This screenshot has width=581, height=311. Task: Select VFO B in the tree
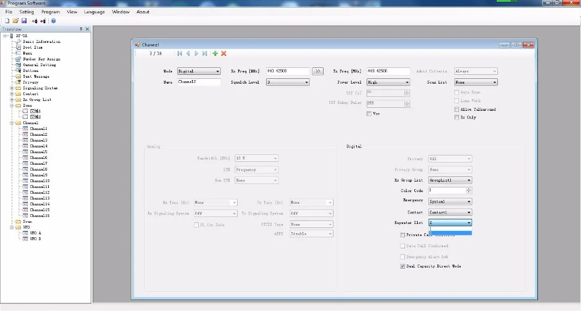click(x=35, y=239)
